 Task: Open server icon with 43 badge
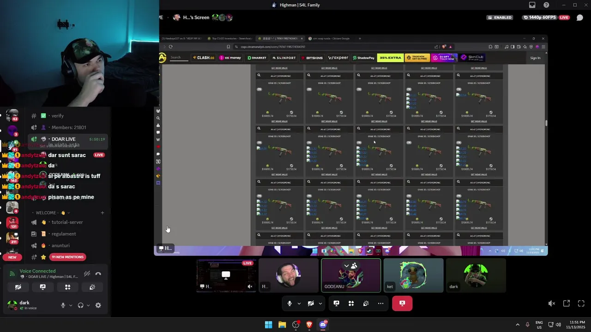tap(12, 115)
